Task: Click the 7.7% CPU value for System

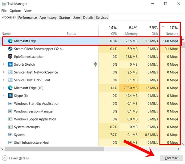Action: [113, 135]
